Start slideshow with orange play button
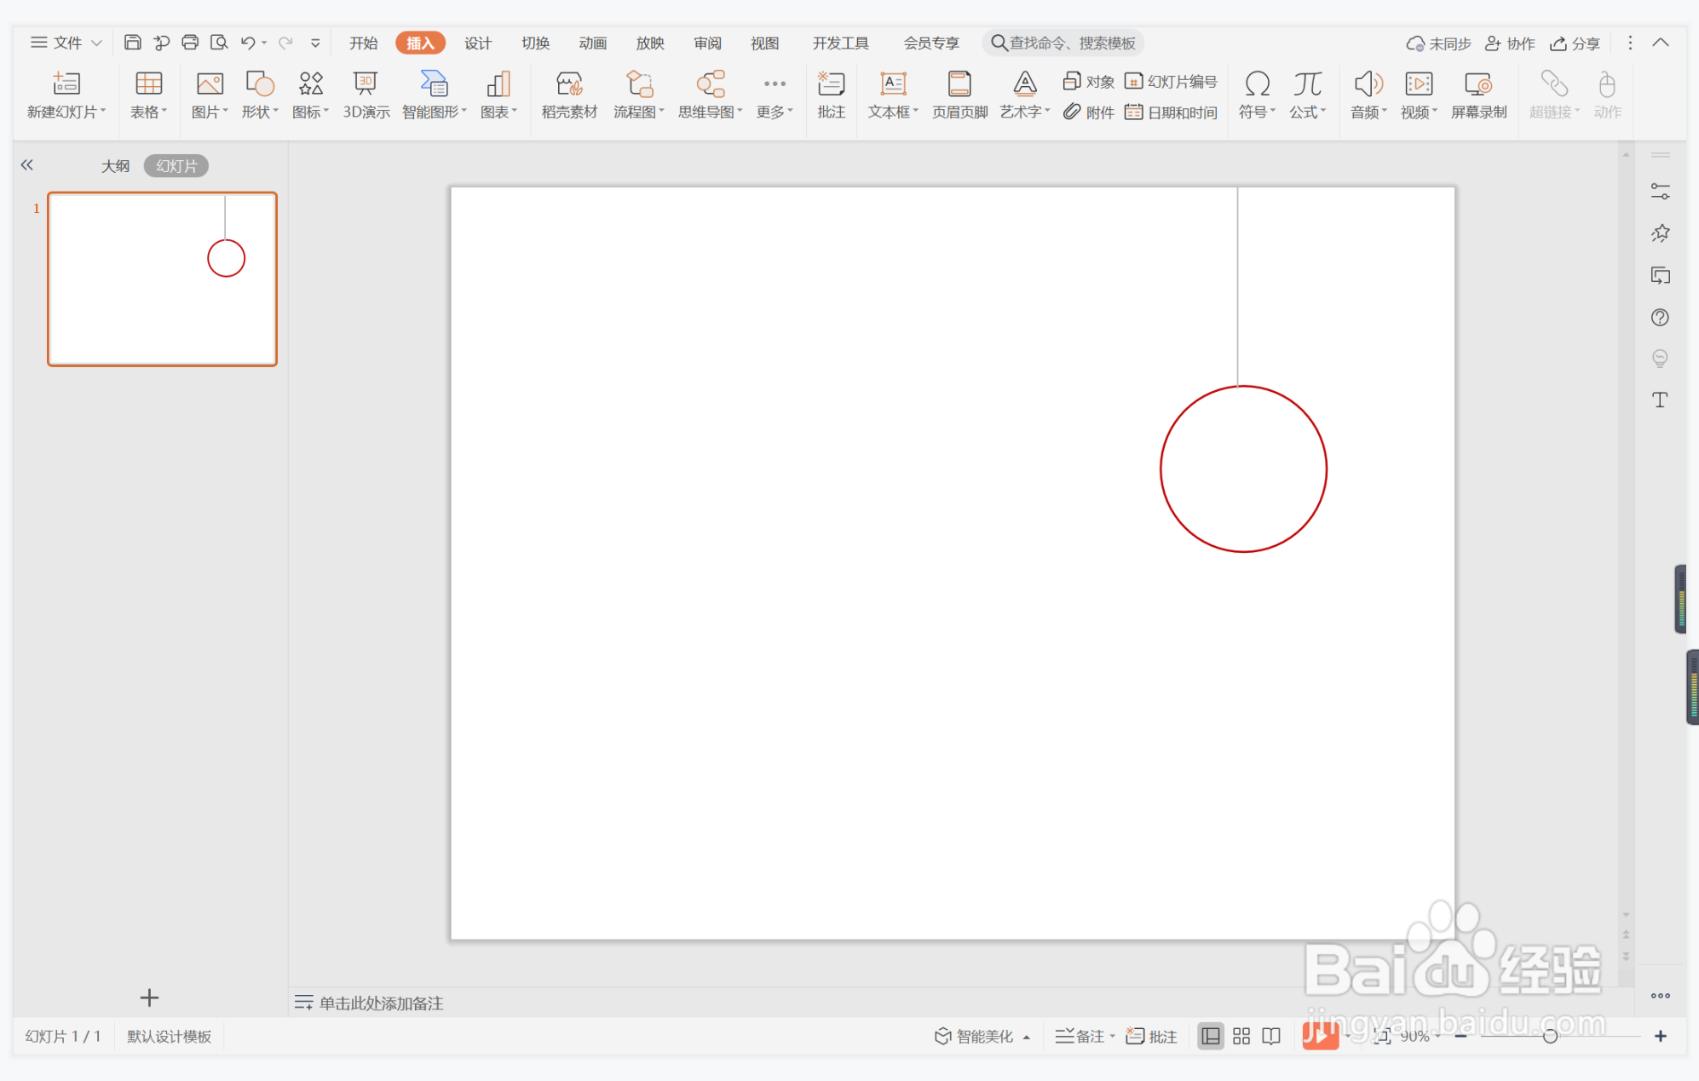 point(1319,1036)
